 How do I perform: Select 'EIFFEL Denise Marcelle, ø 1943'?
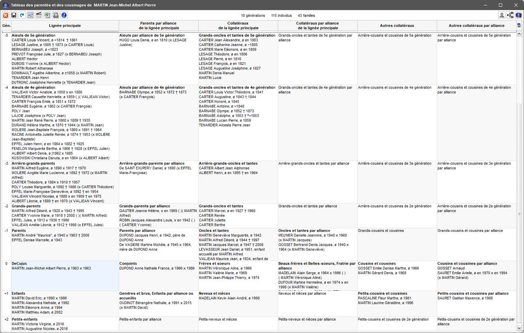click(37, 240)
